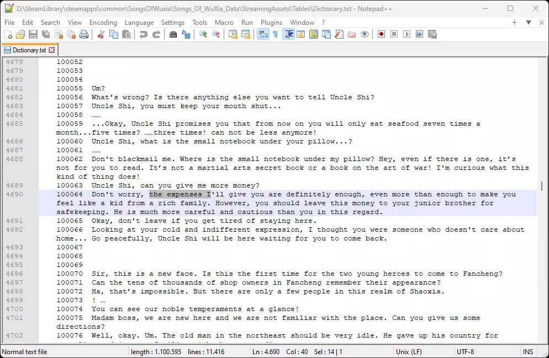Open the Replace dialog icon

[186, 34]
